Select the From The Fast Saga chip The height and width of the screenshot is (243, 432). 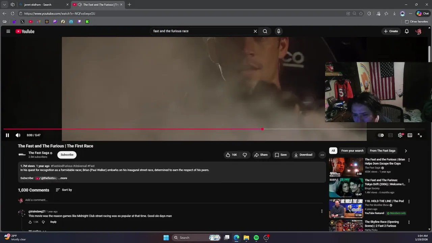click(382, 151)
